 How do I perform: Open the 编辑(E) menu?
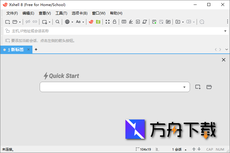(x=28, y=13)
